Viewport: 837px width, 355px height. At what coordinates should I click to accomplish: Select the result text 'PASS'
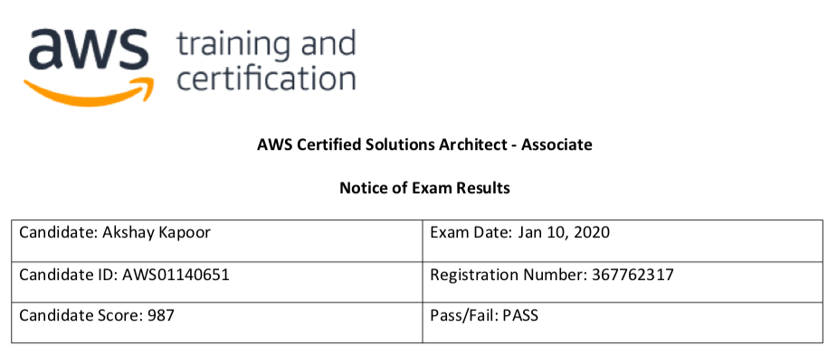coord(520,315)
